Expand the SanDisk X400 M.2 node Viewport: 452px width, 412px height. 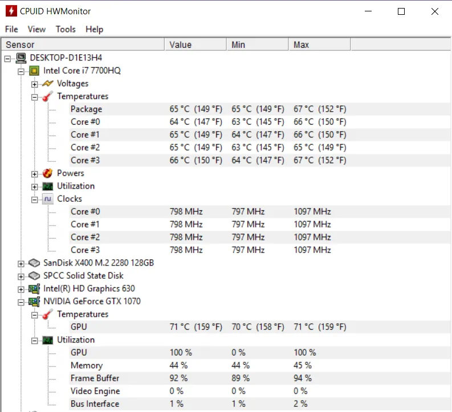tap(21, 264)
